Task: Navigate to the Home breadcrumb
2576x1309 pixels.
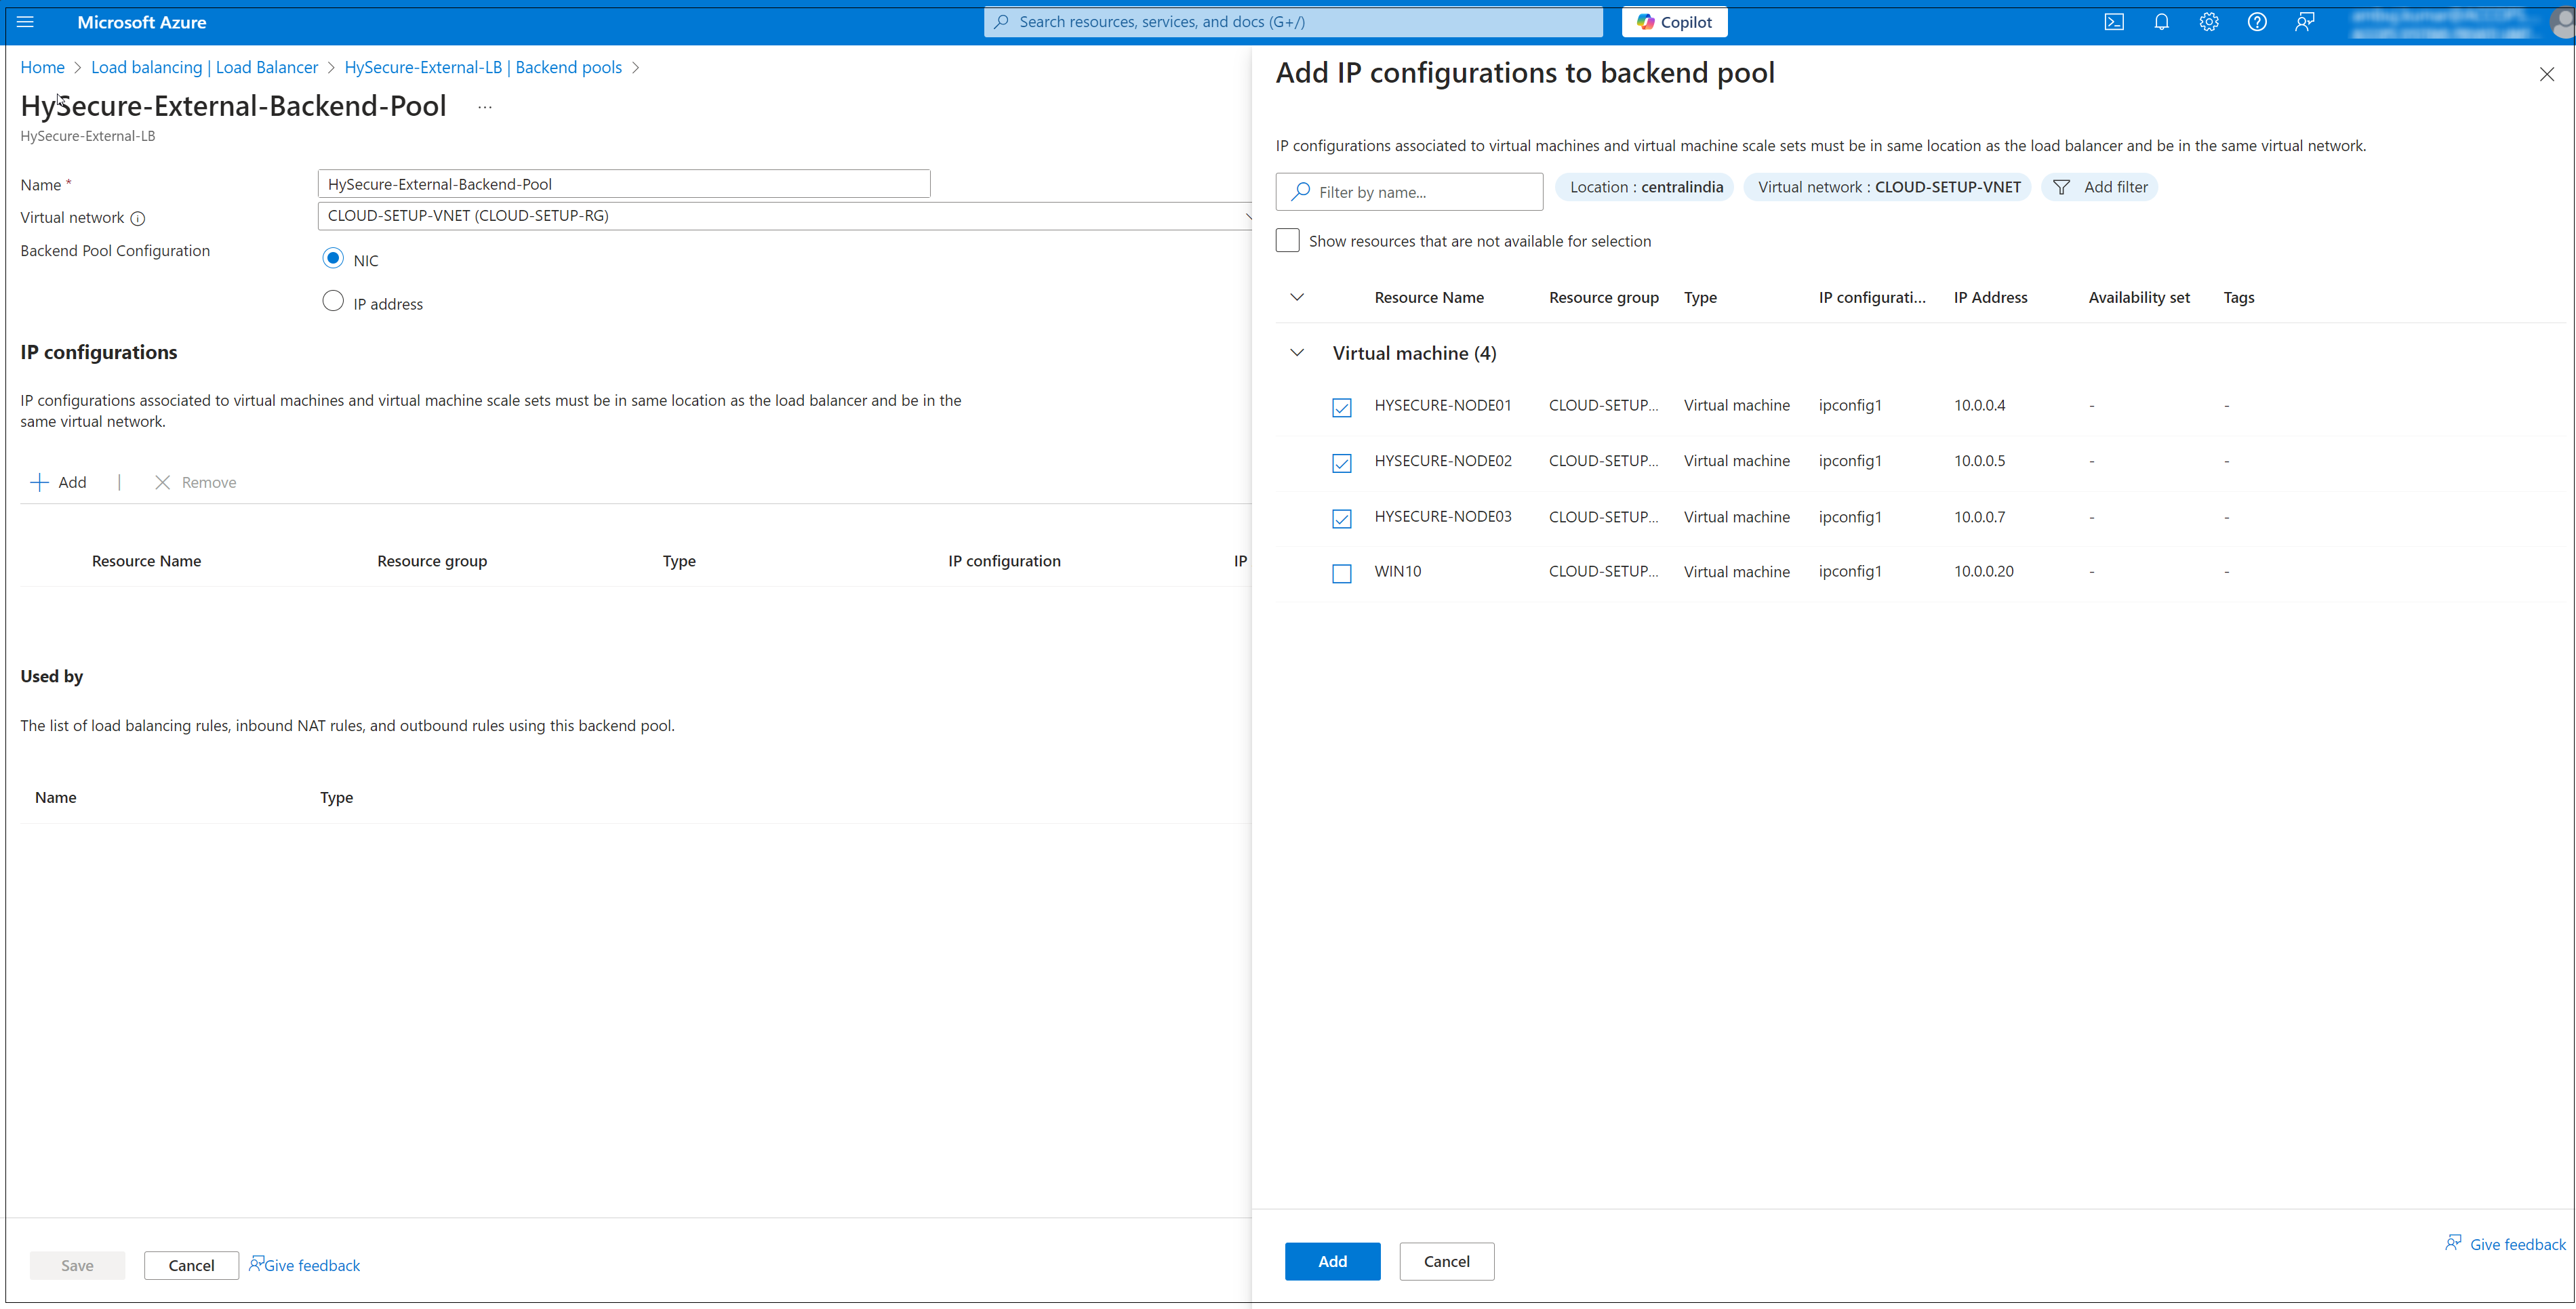Action: [42, 67]
